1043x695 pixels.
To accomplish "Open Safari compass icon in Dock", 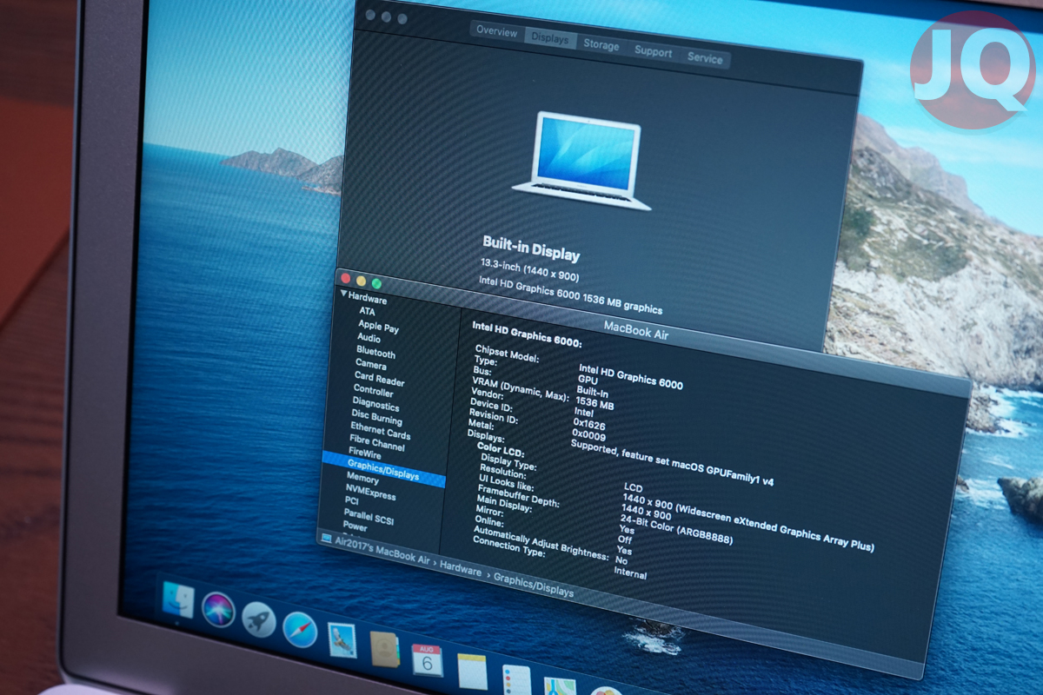I will pyautogui.click(x=299, y=629).
